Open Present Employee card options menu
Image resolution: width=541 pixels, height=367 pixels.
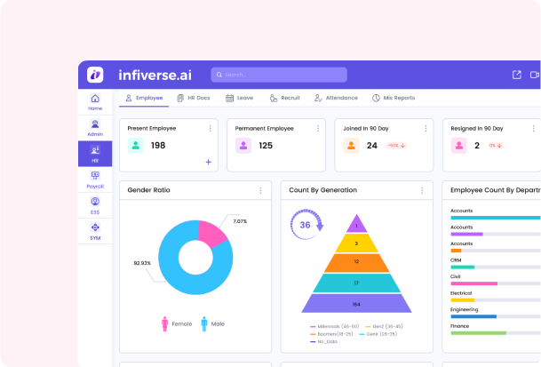(210, 129)
